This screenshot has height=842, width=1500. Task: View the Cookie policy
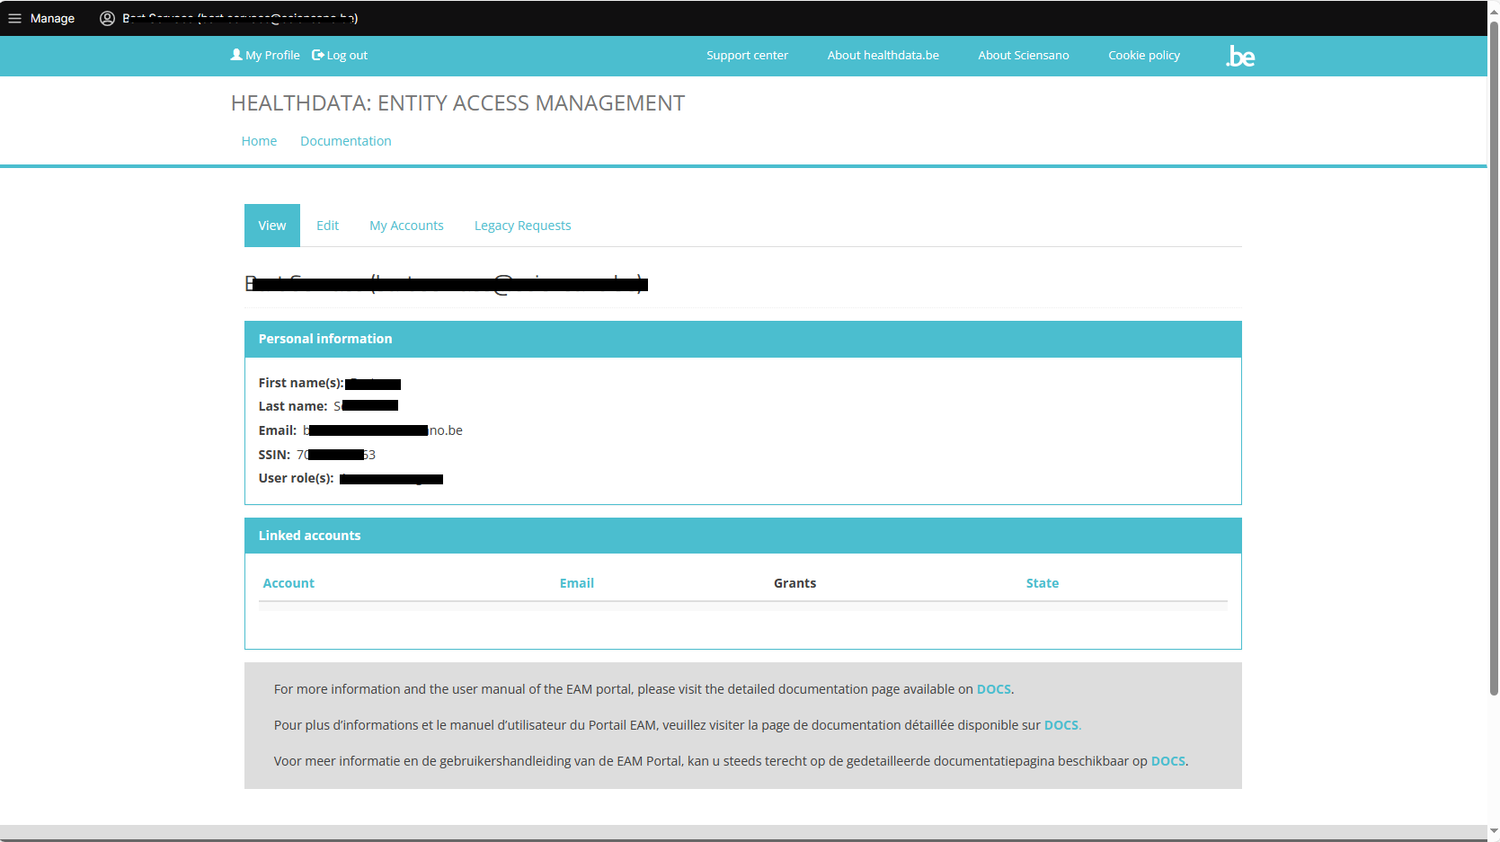[x=1143, y=55]
